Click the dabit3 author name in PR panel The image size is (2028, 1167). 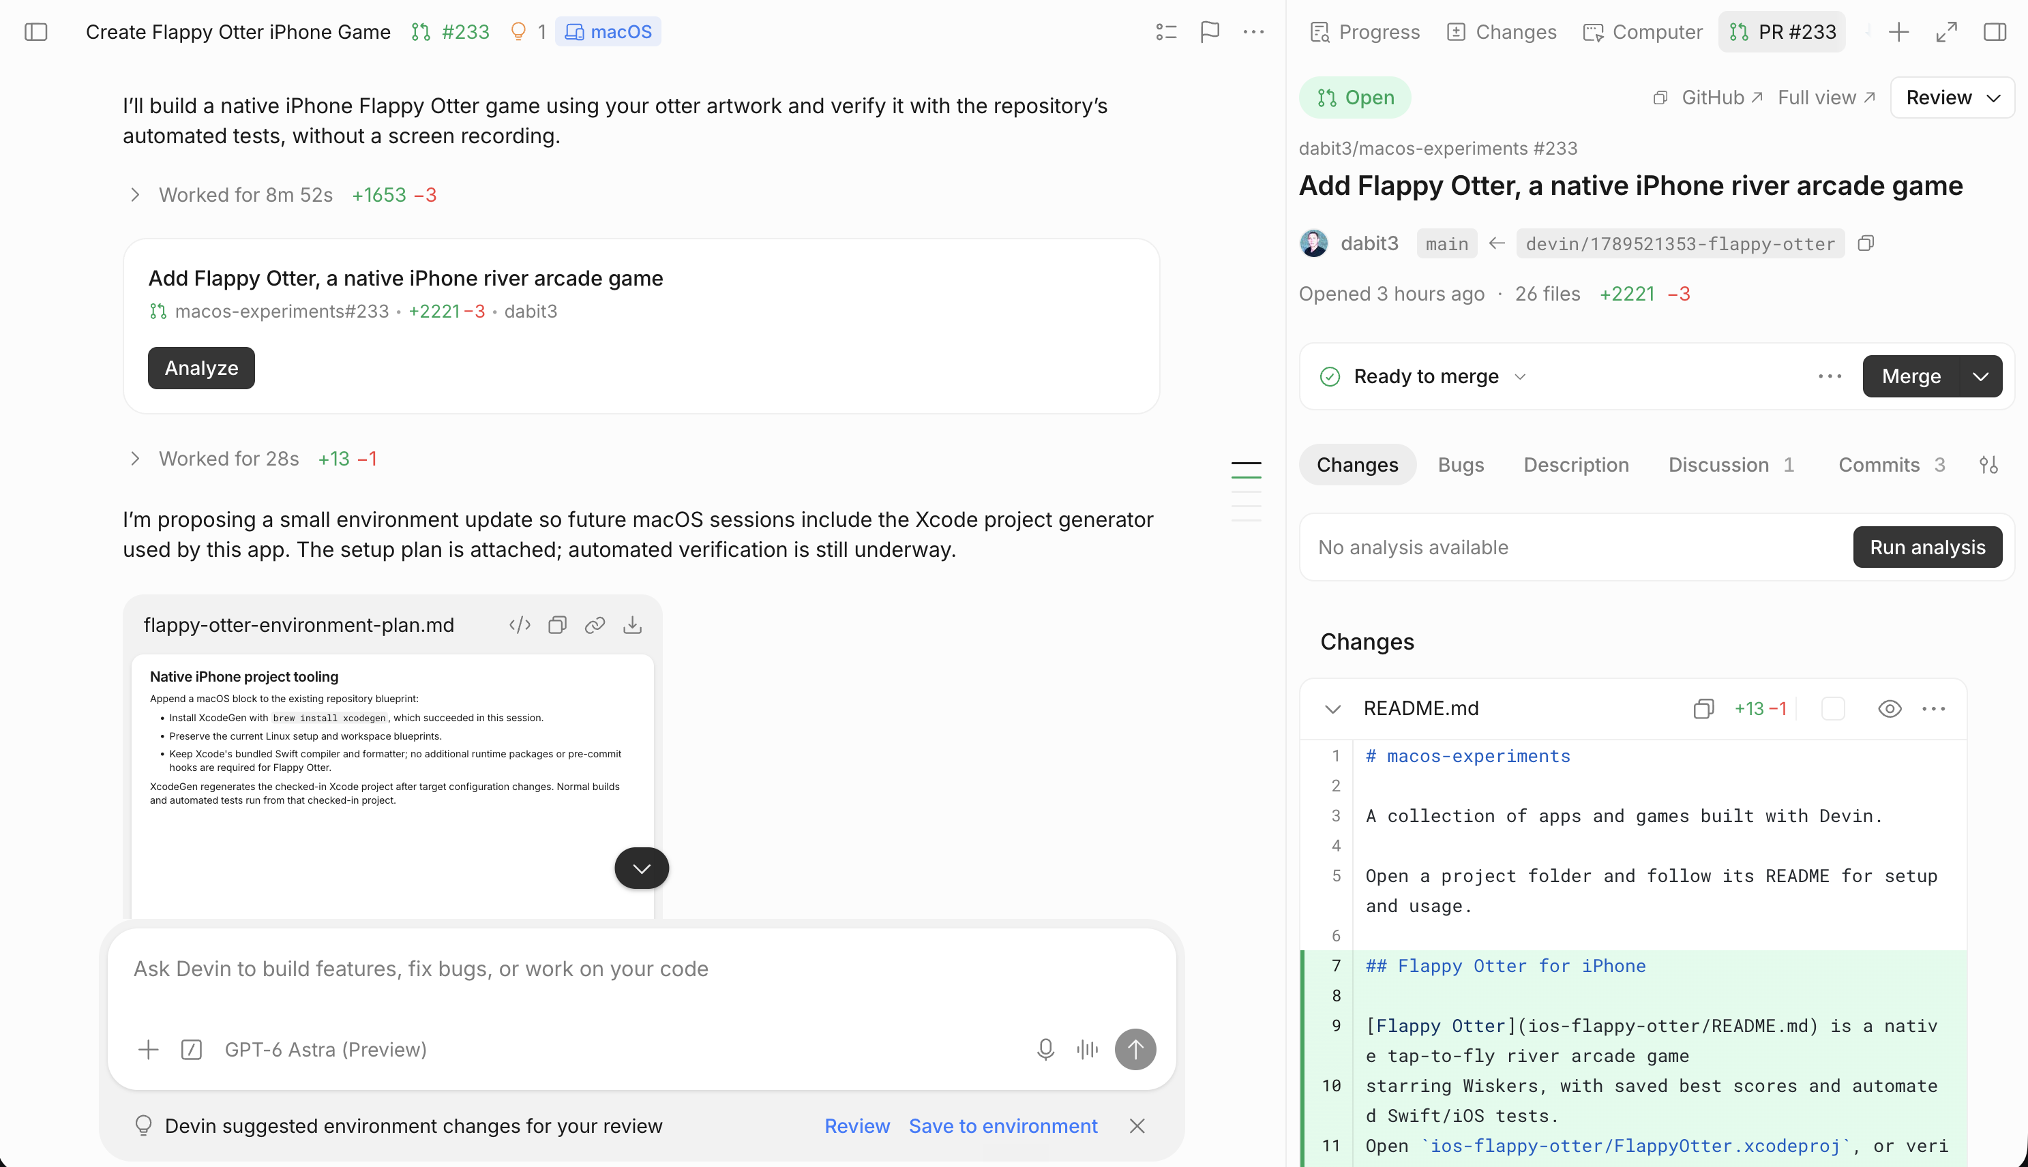(x=1369, y=243)
